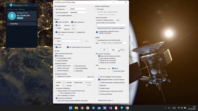
Task: Select Lock Workstation (W2K) option
Action: [x=56, y=58]
